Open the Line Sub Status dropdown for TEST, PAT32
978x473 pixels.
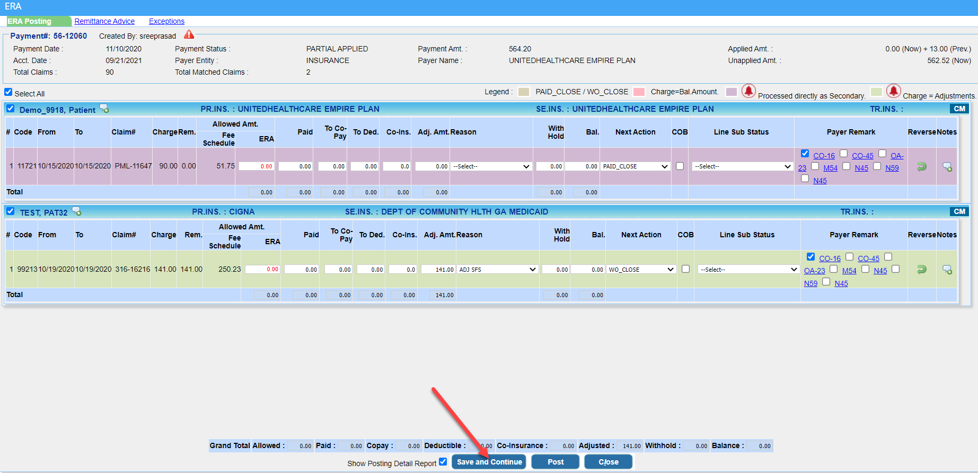click(x=748, y=270)
